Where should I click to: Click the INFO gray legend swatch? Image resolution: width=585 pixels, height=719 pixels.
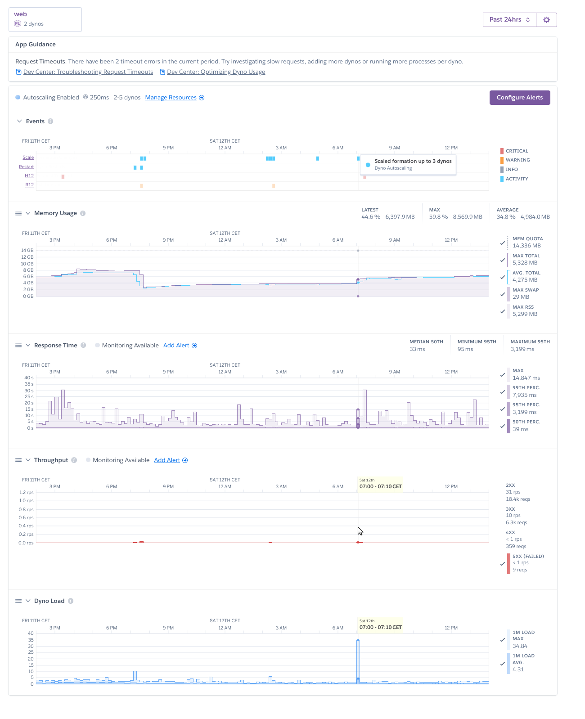502,170
